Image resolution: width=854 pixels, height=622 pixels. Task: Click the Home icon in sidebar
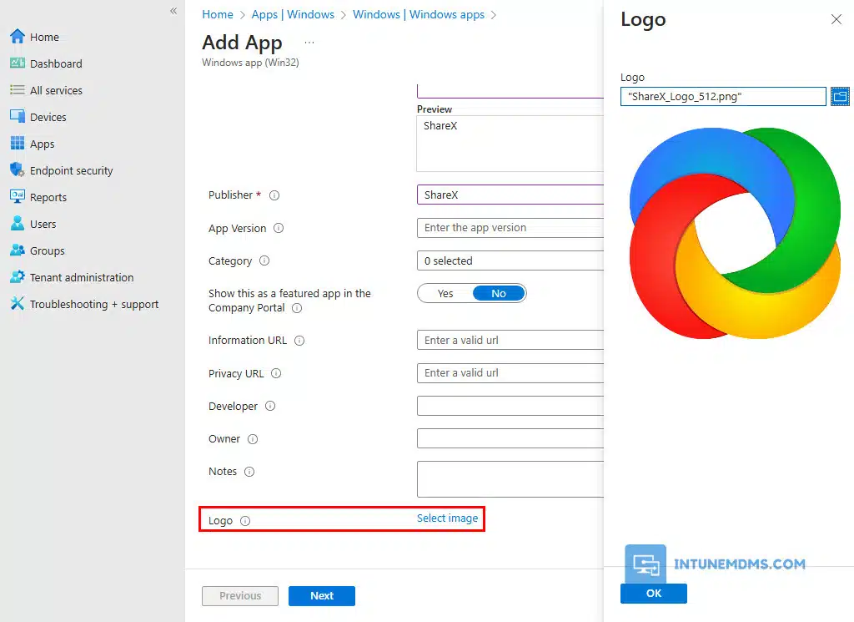click(x=17, y=37)
